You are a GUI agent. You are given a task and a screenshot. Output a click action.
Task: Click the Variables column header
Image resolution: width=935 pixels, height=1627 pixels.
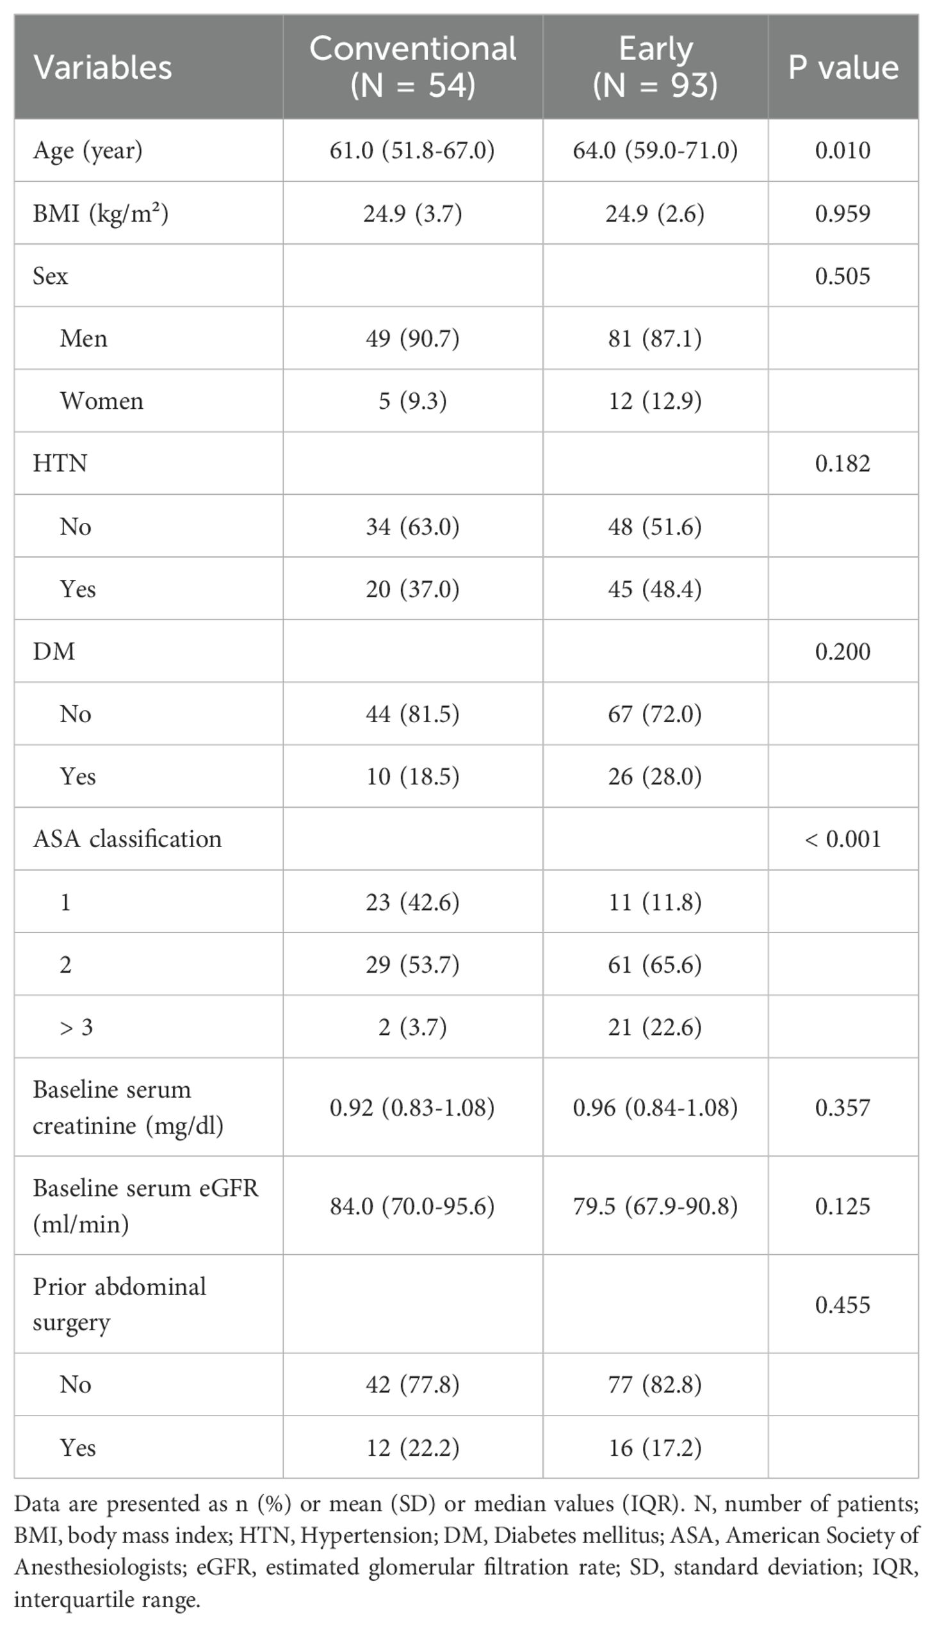(102, 67)
